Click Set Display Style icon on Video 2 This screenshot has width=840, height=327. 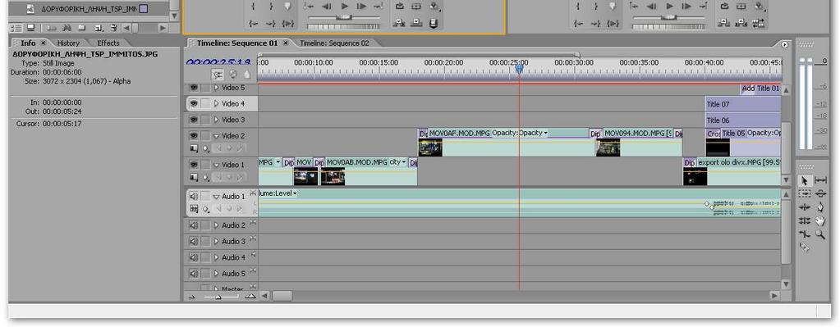pyautogui.click(x=194, y=148)
